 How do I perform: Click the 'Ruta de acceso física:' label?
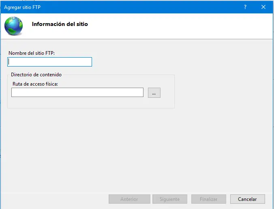(35, 84)
